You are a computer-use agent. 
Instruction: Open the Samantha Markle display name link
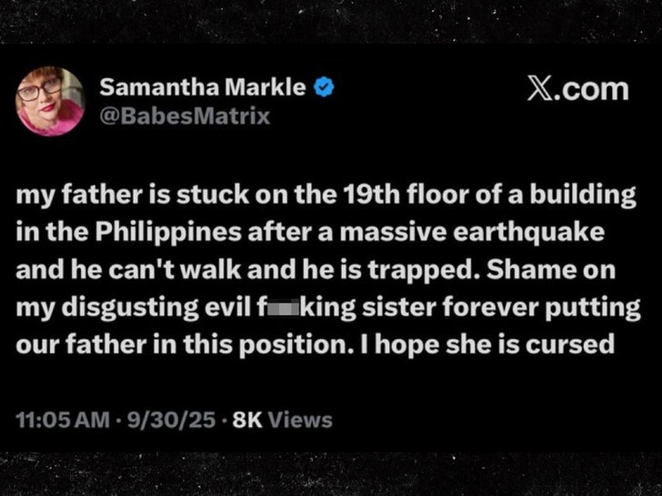coord(203,87)
